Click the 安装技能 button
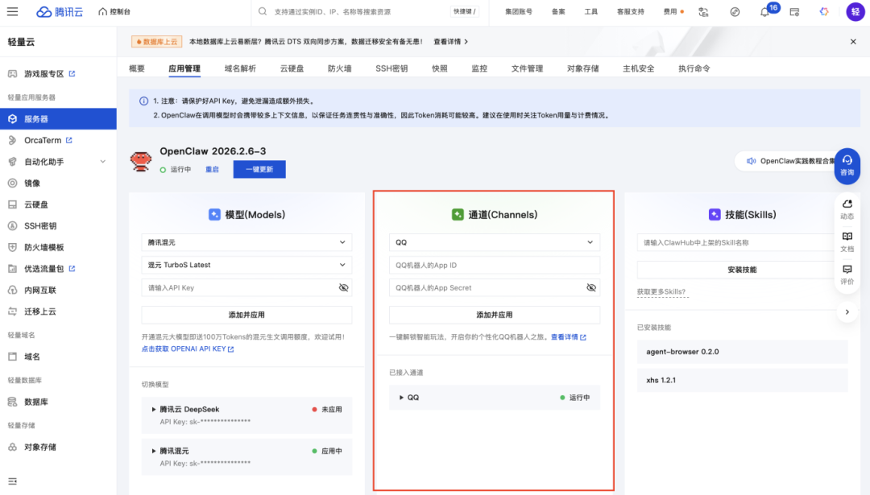Image resolution: width=870 pixels, height=495 pixels. pyautogui.click(x=742, y=270)
